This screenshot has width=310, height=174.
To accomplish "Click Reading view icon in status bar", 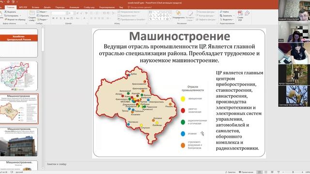I will coord(272,172).
